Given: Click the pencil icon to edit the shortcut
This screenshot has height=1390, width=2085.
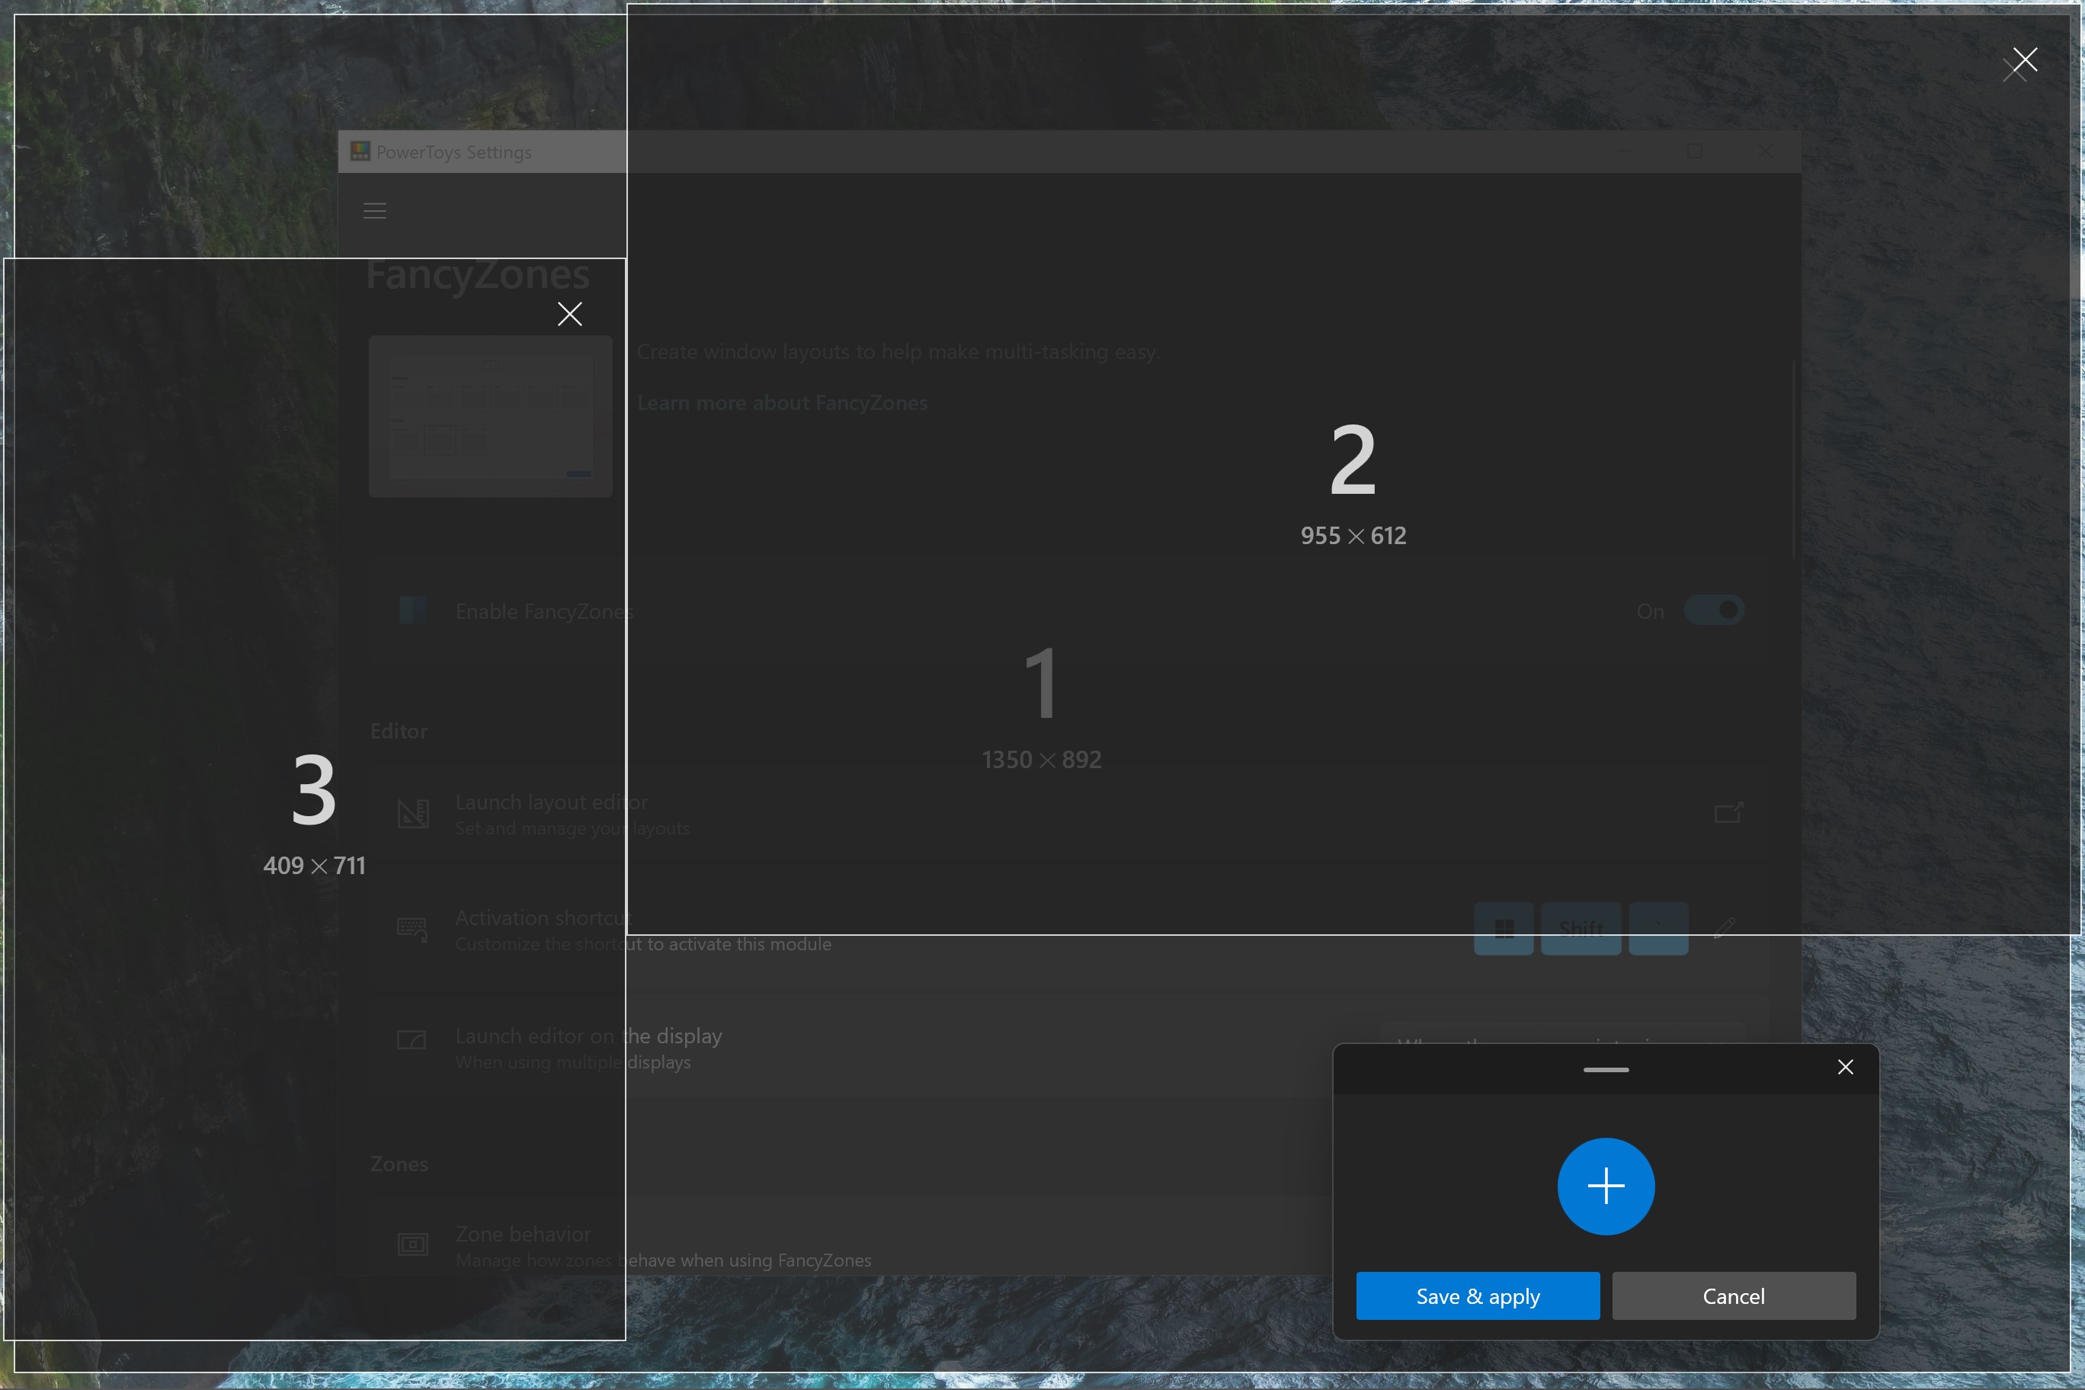Looking at the screenshot, I should pyautogui.click(x=1727, y=928).
